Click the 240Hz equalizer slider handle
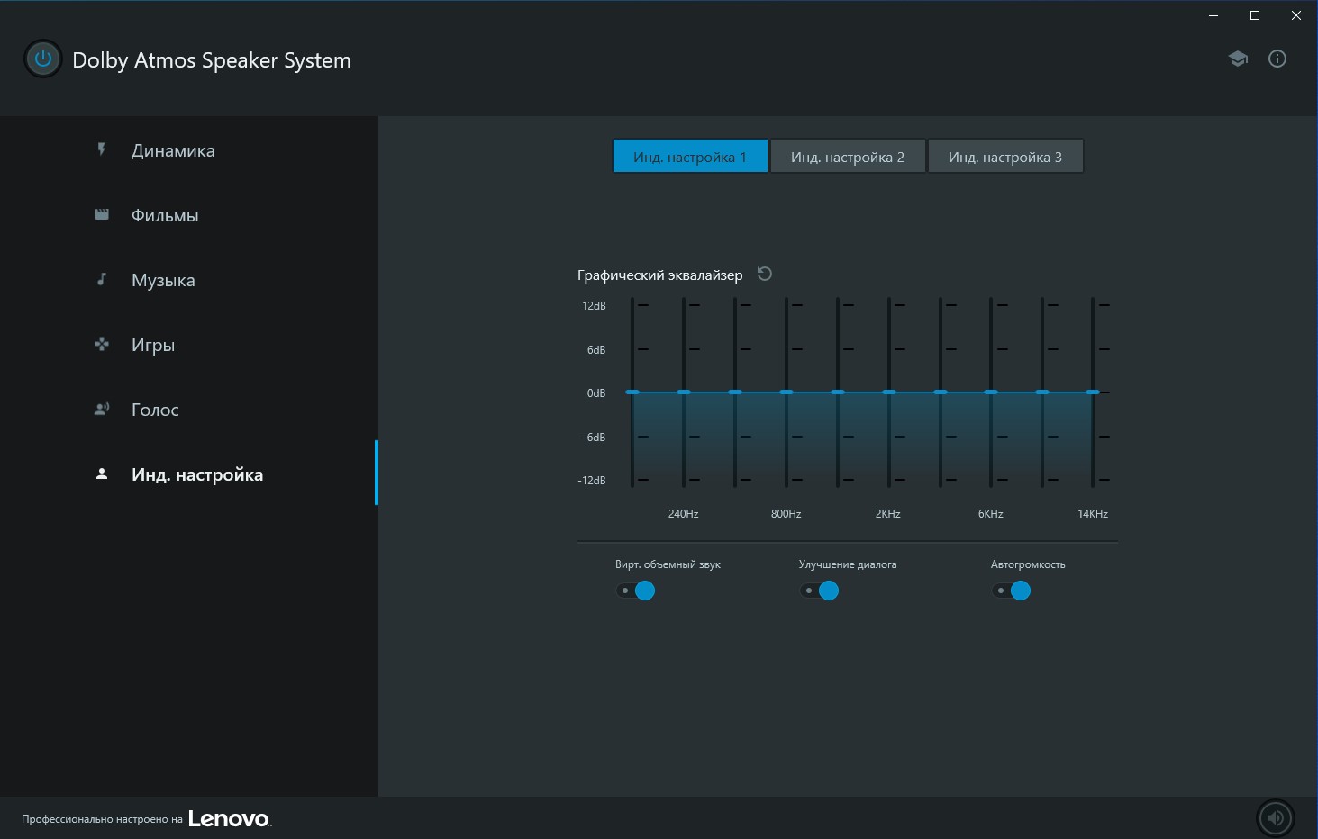1318x839 pixels. click(684, 392)
